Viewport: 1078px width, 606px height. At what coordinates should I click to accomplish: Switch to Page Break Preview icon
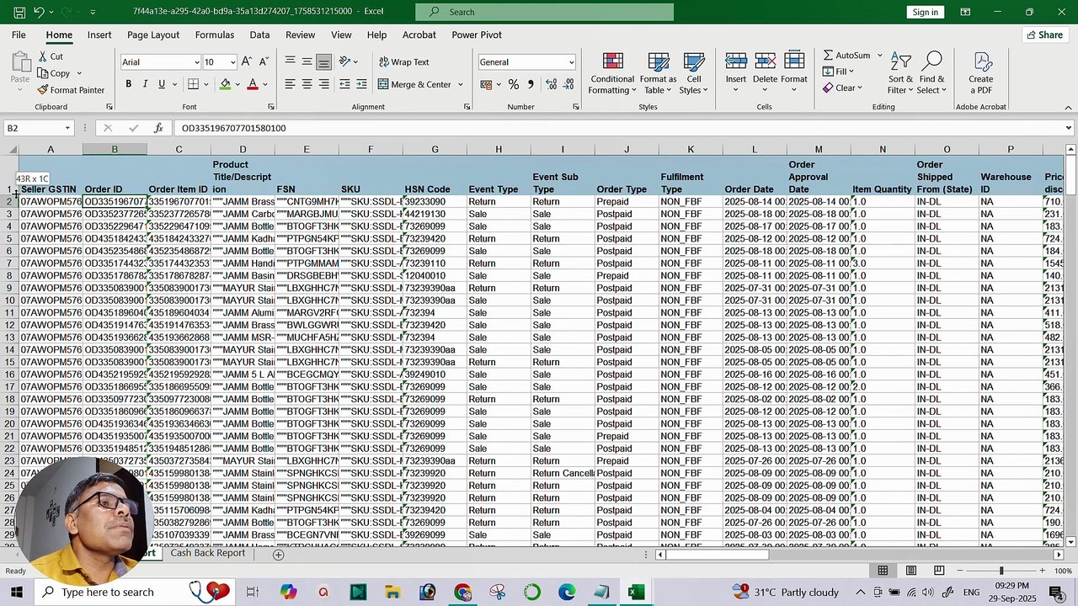[938, 571]
